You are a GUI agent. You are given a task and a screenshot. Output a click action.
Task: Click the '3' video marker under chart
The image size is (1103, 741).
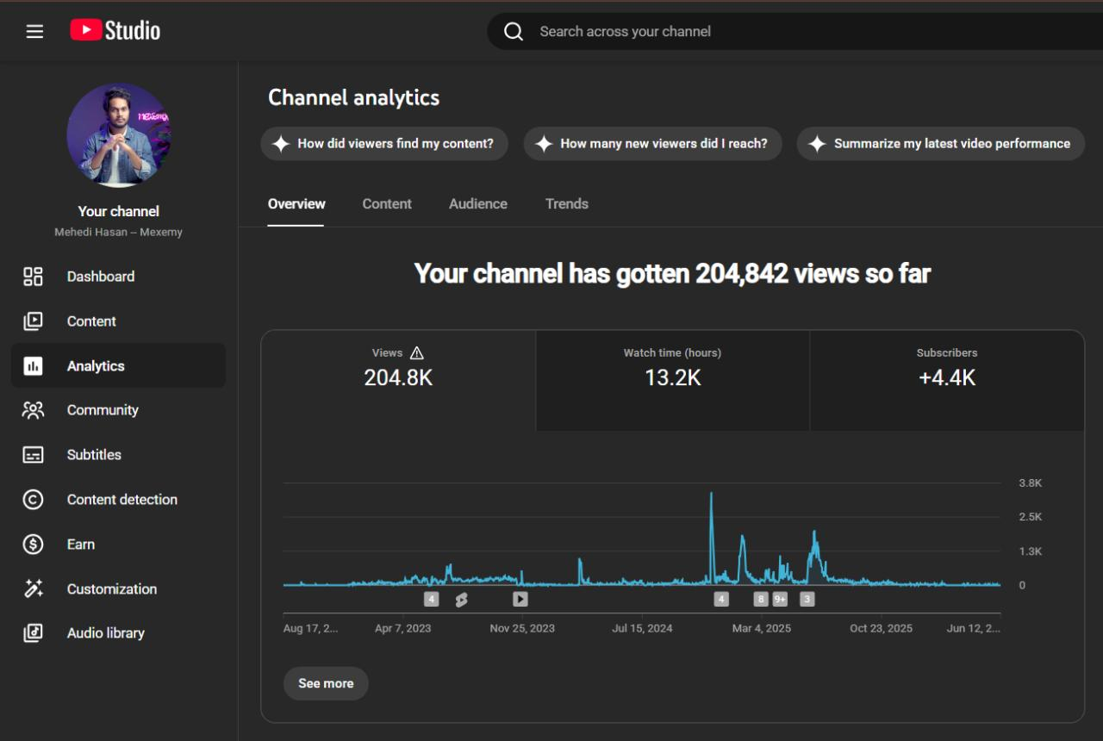pyautogui.click(x=807, y=599)
